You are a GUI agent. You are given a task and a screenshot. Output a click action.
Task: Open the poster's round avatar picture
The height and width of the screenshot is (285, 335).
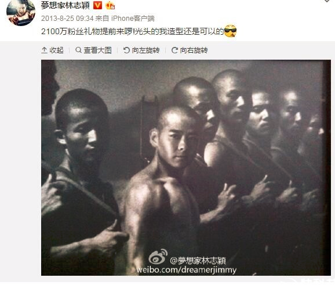pos(21,12)
